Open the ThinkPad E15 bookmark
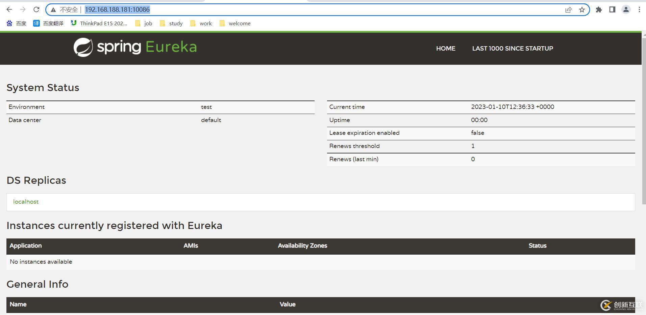This screenshot has height=315, width=646. pyautogui.click(x=99, y=23)
